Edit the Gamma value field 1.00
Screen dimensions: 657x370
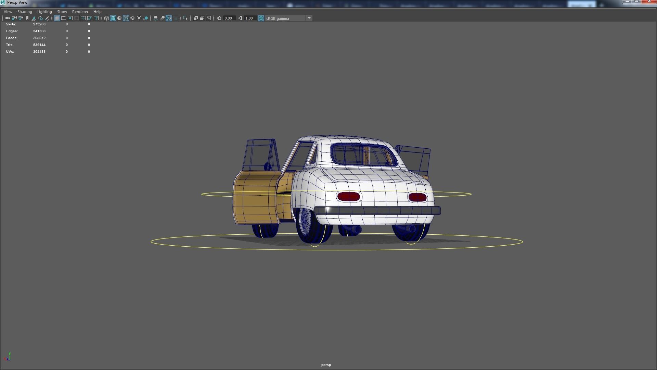click(250, 18)
